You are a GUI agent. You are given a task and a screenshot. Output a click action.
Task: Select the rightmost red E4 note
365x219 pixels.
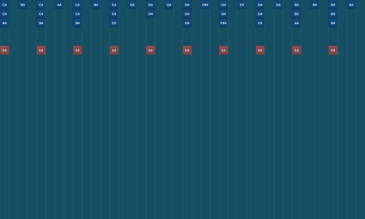(333, 50)
